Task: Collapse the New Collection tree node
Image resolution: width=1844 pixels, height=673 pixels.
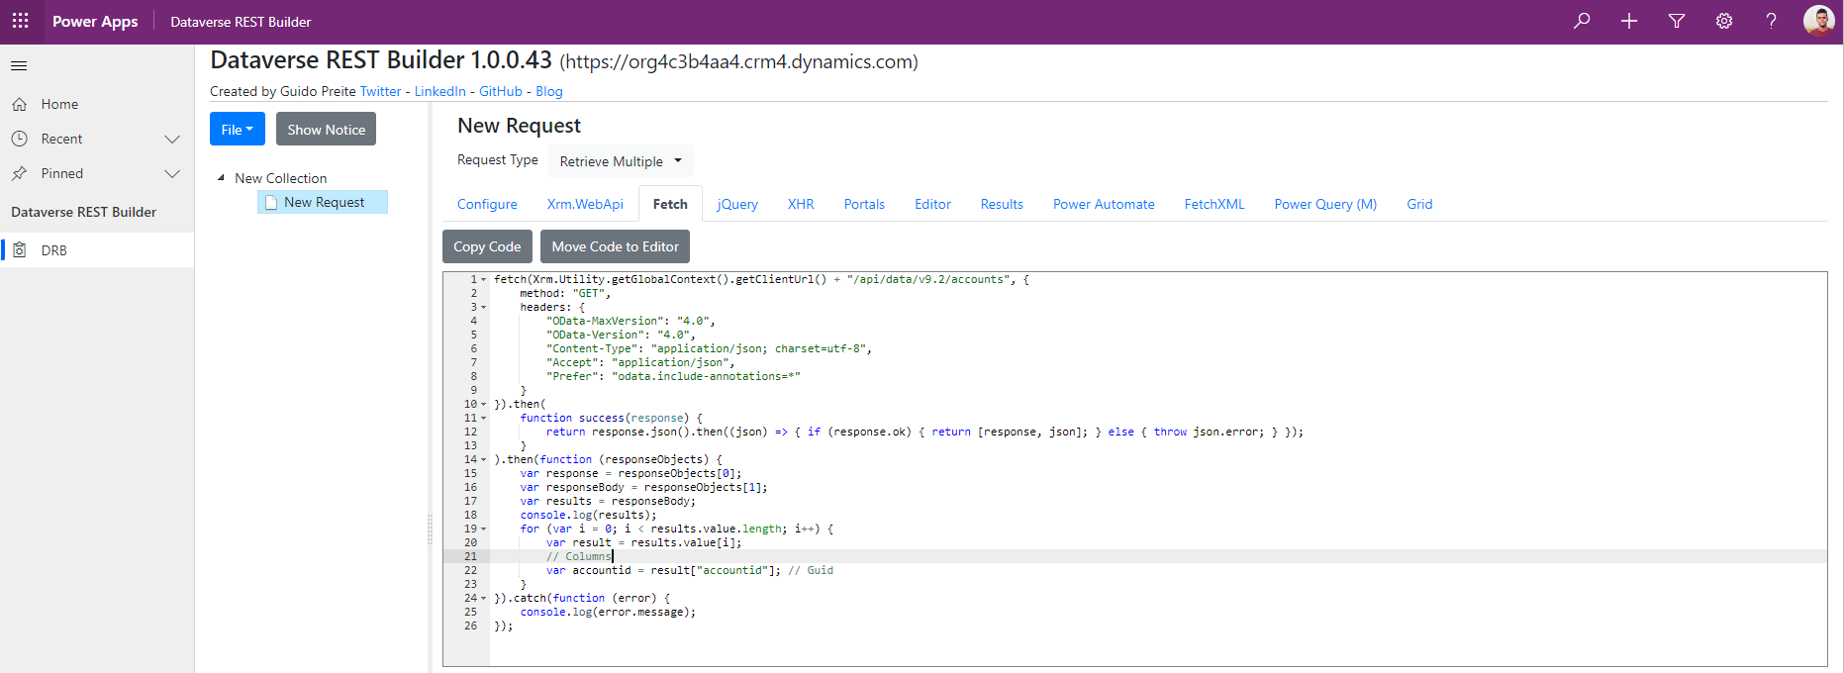Action: (x=221, y=178)
